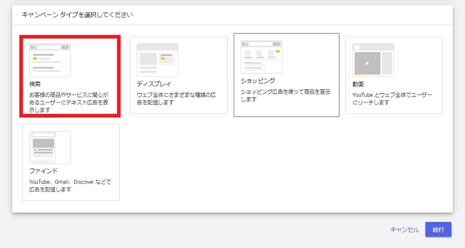Click description YouTube、Gmail、Discover などで広告を配信します
The height and width of the screenshot is (248, 465).
pos(70,185)
